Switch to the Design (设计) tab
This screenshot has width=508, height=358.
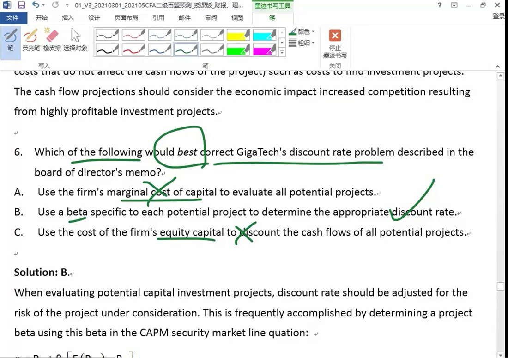94,18
